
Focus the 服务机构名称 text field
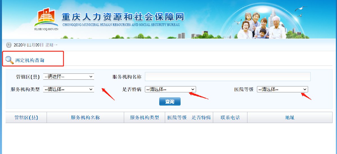[228, 77]
